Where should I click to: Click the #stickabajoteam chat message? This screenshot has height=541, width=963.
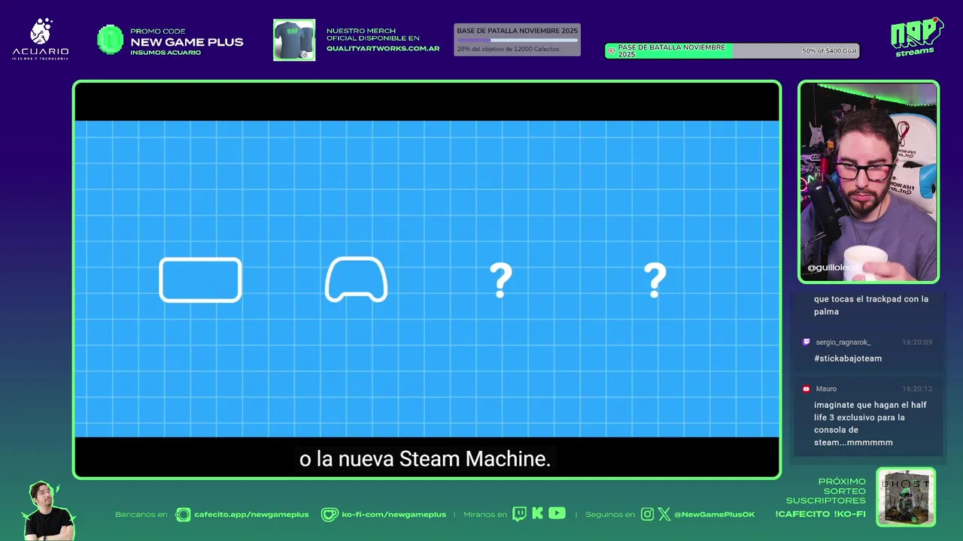click(847, 358)
